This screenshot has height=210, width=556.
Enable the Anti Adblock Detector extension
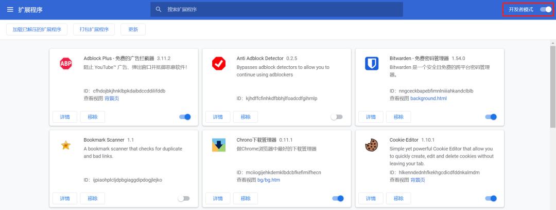(337, 117)
